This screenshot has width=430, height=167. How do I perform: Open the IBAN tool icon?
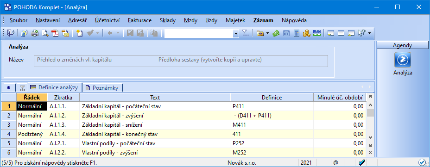[317, 33]
